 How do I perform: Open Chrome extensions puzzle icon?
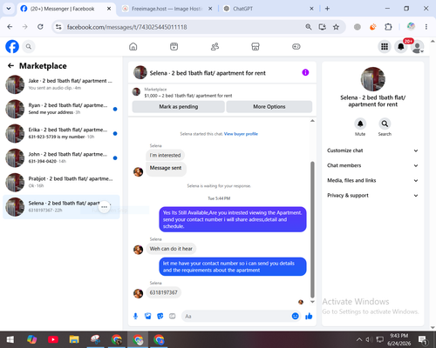tap(388, 27)
